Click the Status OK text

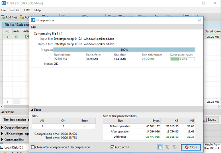pos(56,64)
